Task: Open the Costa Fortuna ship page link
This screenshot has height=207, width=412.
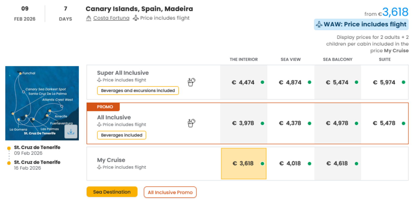Action: (x=111, y=18)
